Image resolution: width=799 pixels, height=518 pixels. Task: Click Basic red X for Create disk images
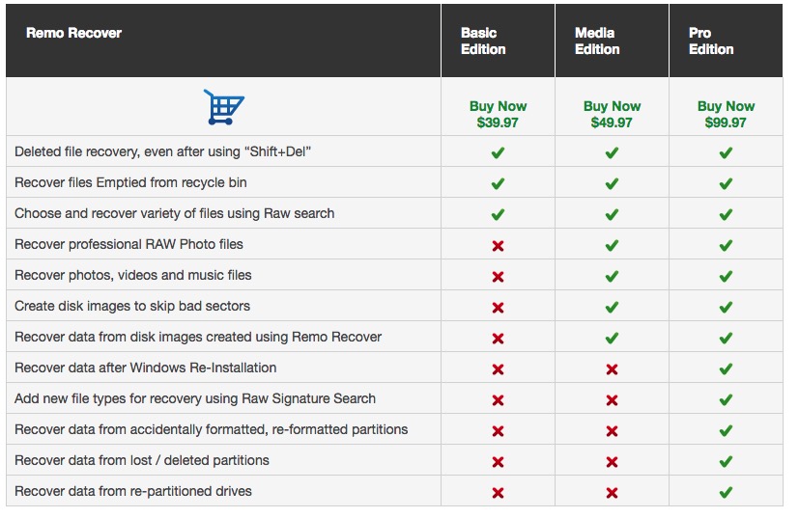(498, 308)
